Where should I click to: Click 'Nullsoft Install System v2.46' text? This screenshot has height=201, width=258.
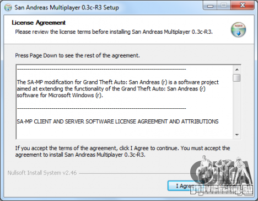click(42, 173)
